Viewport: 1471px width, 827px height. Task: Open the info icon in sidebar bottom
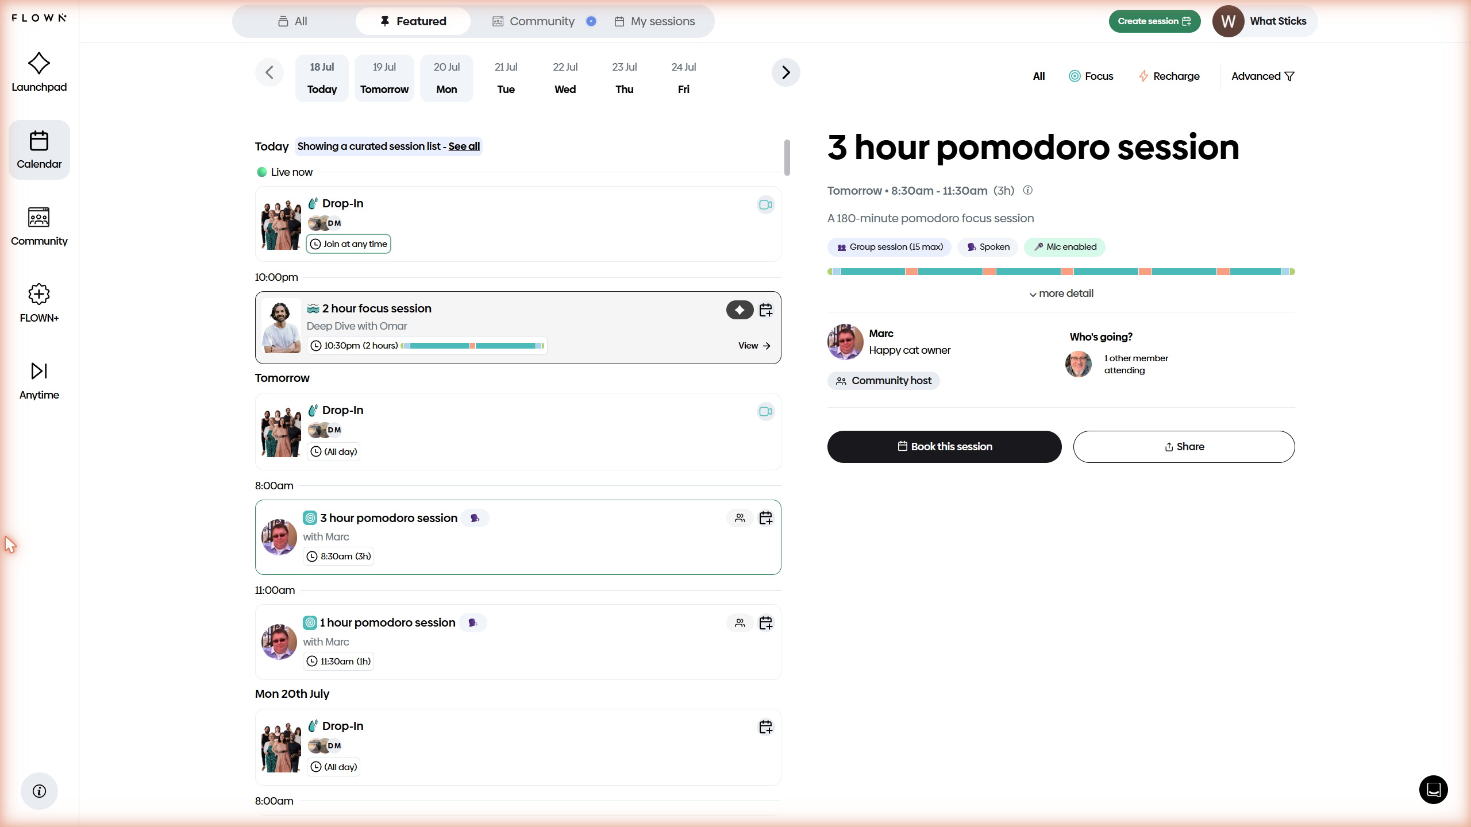(x=39, y=791)
